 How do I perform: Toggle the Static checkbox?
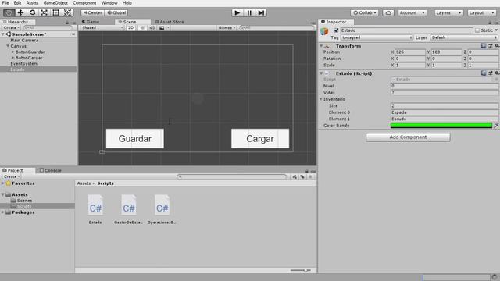[477, 30]
